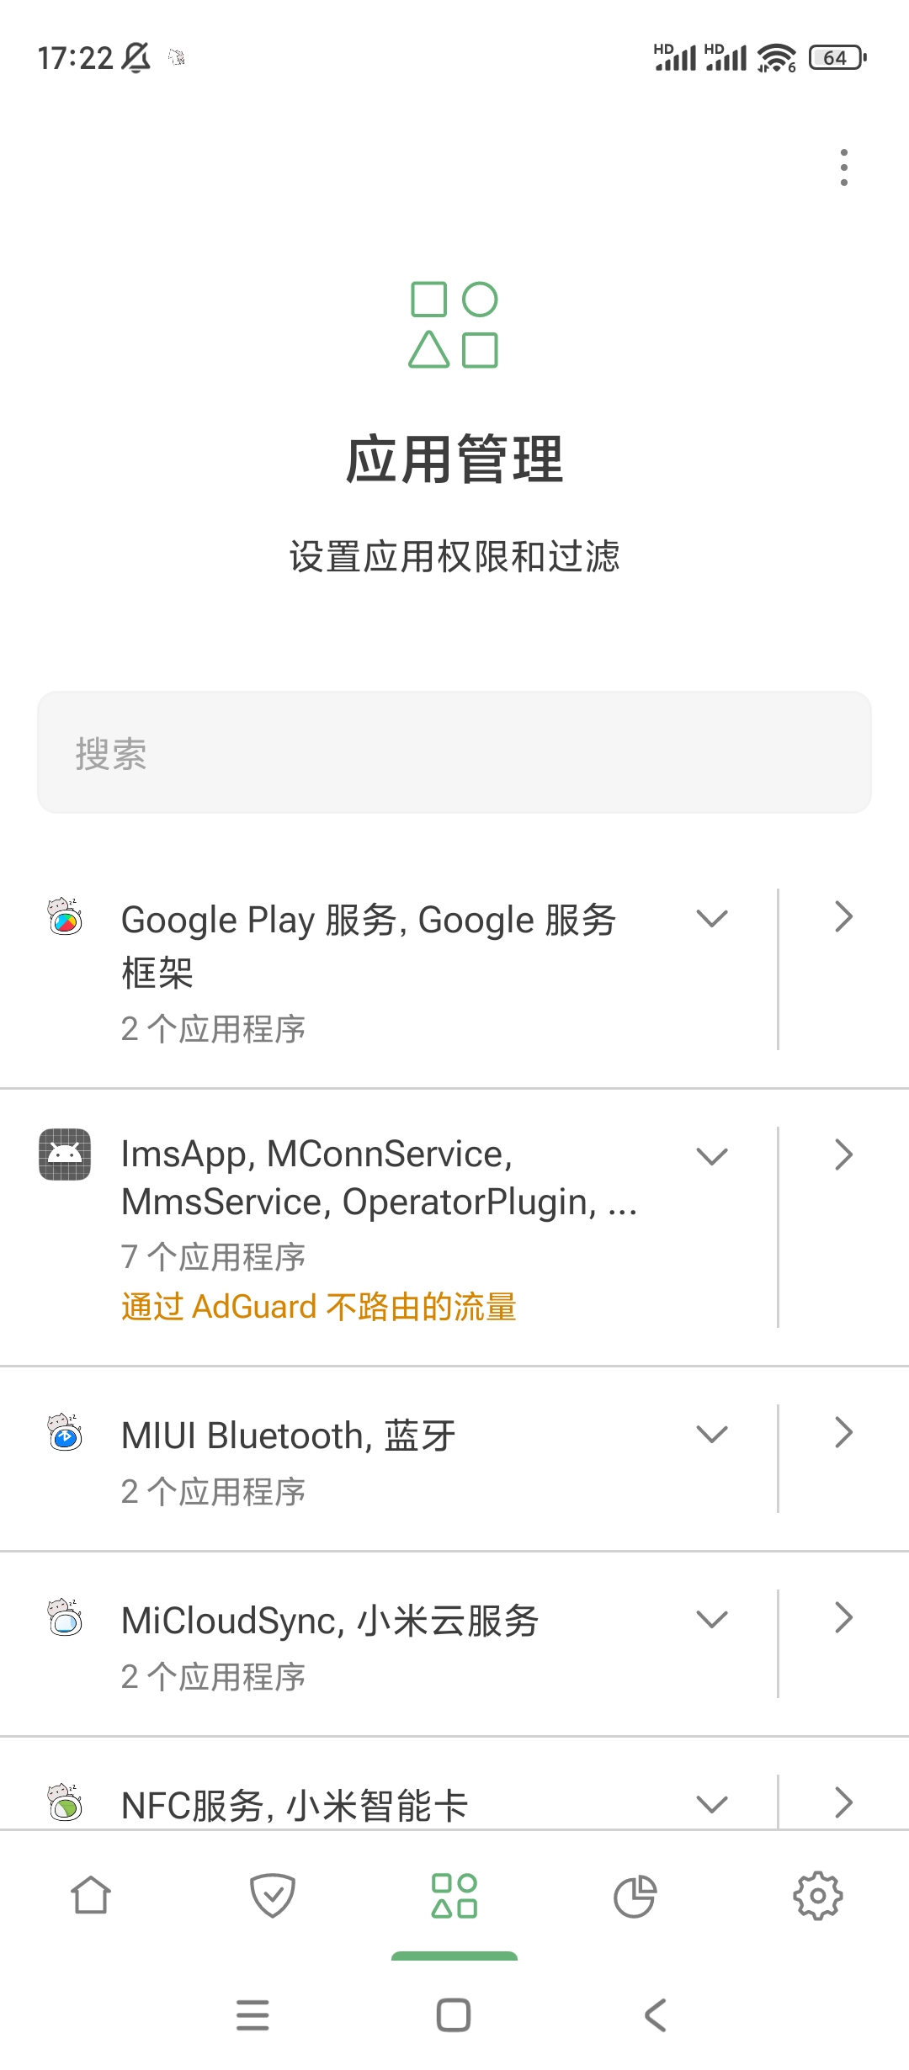Open the Statistics pie chart tab

pos(635,1896)
